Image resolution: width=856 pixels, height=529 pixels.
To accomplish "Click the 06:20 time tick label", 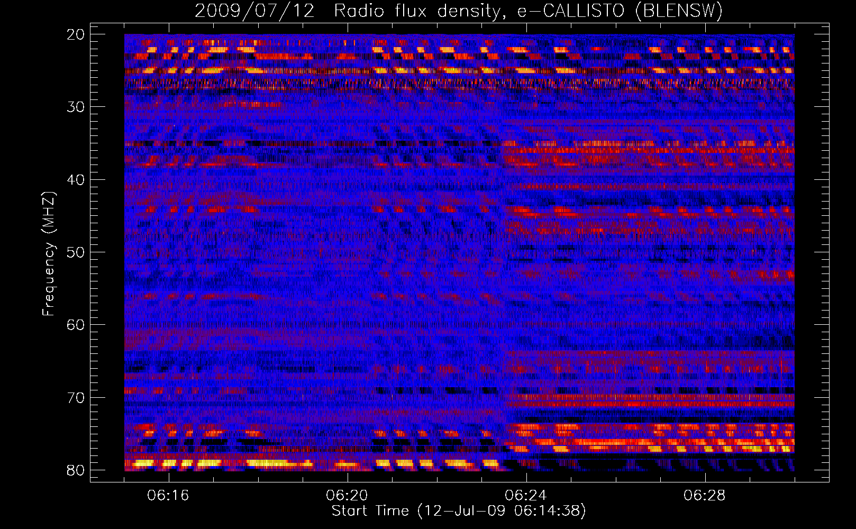I will 347,496.
